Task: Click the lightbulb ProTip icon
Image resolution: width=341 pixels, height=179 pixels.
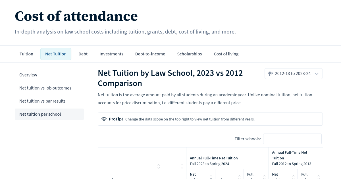Action: coord(104,119)
